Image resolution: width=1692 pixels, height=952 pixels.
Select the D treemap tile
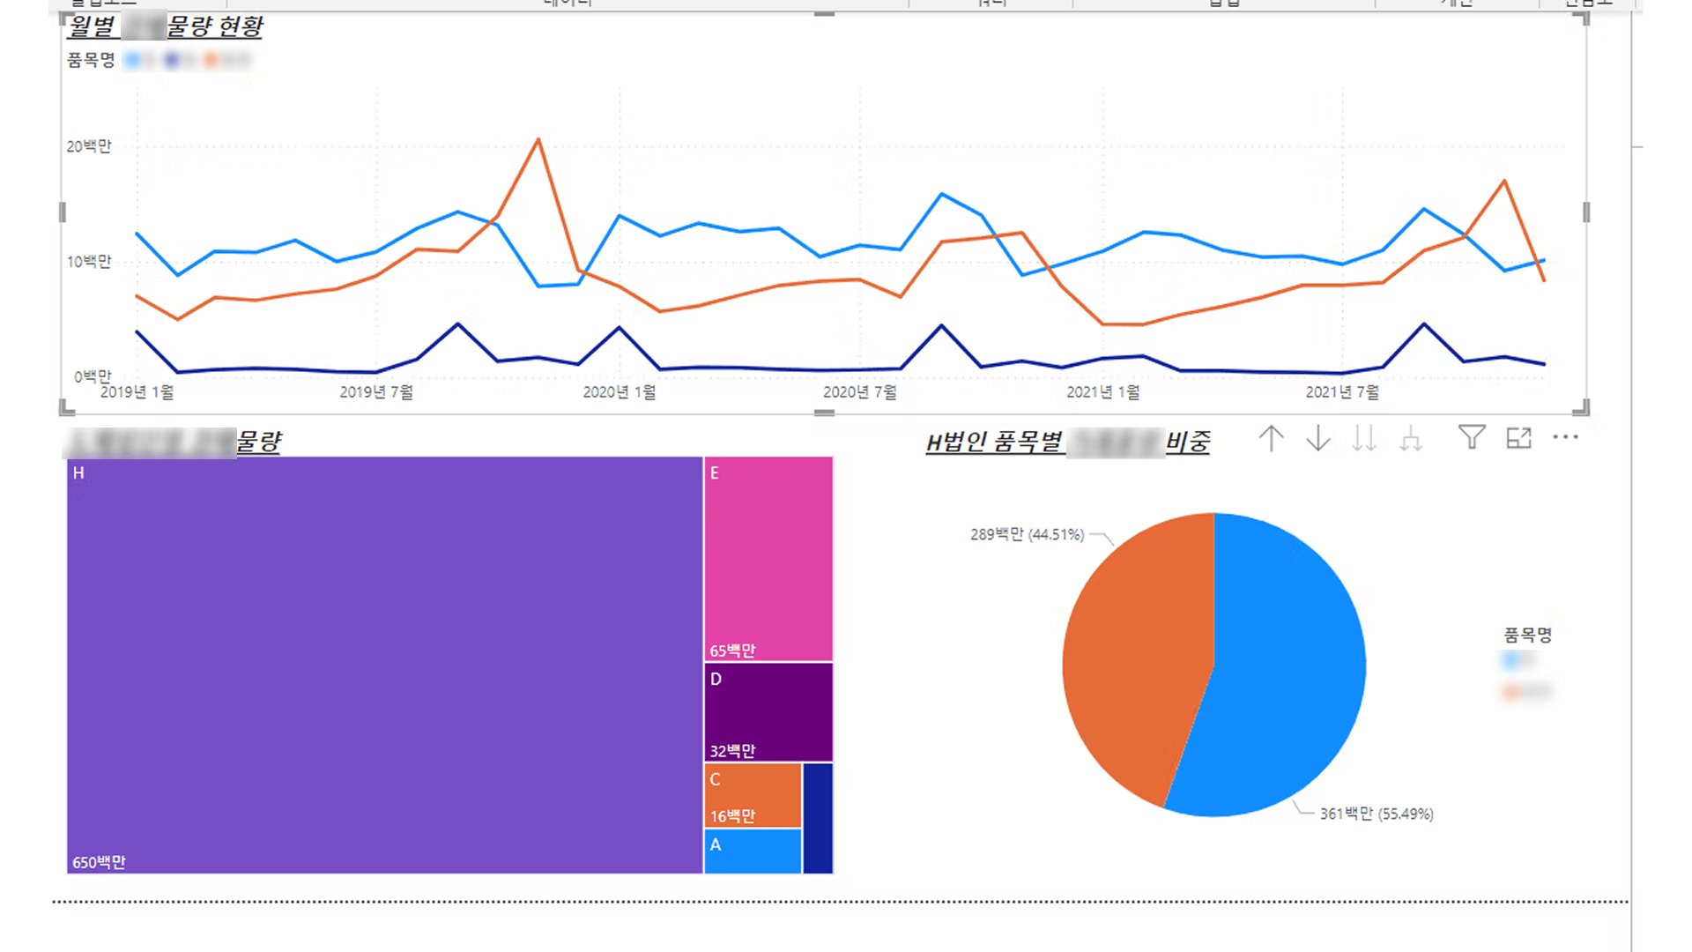coord(768,712)
